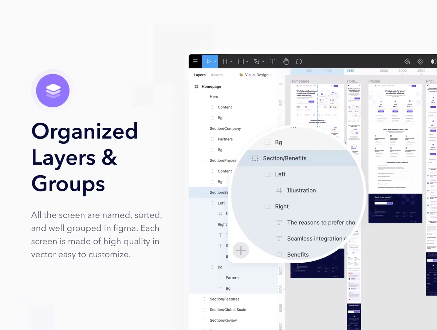Open the Visual Design page dropdown
Viewport: 437px width, 330px height.
(x=256, y=75)
